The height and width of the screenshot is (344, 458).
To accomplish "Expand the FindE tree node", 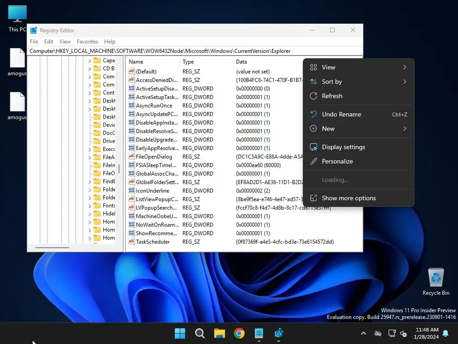I will 89,182.
